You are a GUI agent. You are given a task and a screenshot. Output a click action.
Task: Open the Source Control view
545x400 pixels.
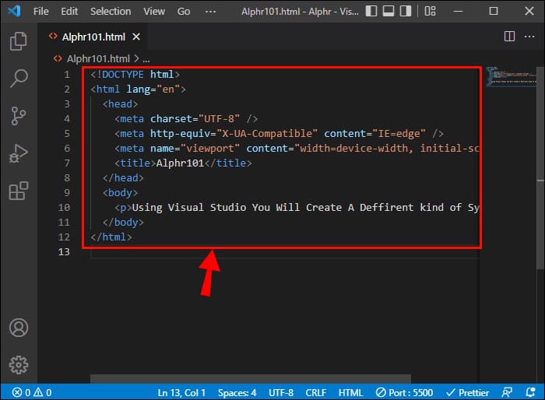tap(19, 116)
